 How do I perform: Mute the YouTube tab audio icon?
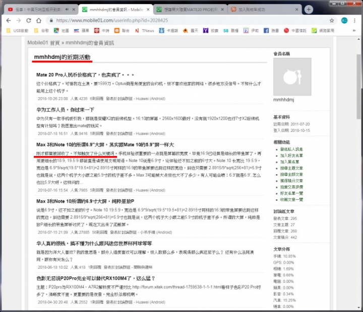coord(67,10)
